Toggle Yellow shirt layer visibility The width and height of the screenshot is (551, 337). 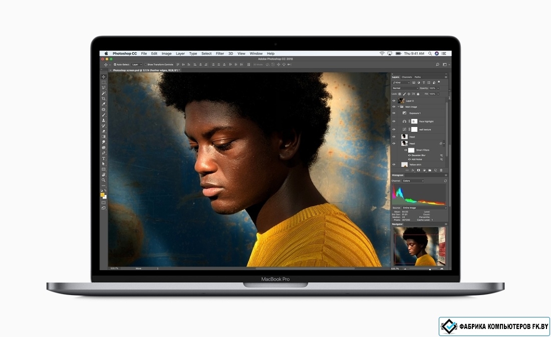click(x=394, y=164)
